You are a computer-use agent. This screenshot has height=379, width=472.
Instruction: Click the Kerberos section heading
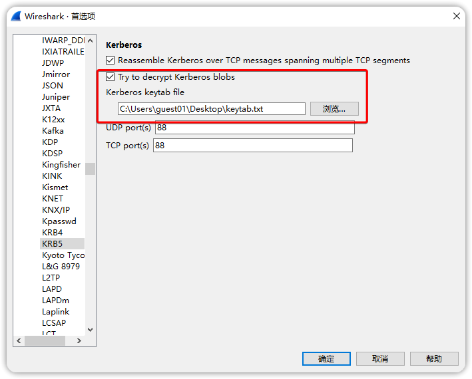(124, 45)
